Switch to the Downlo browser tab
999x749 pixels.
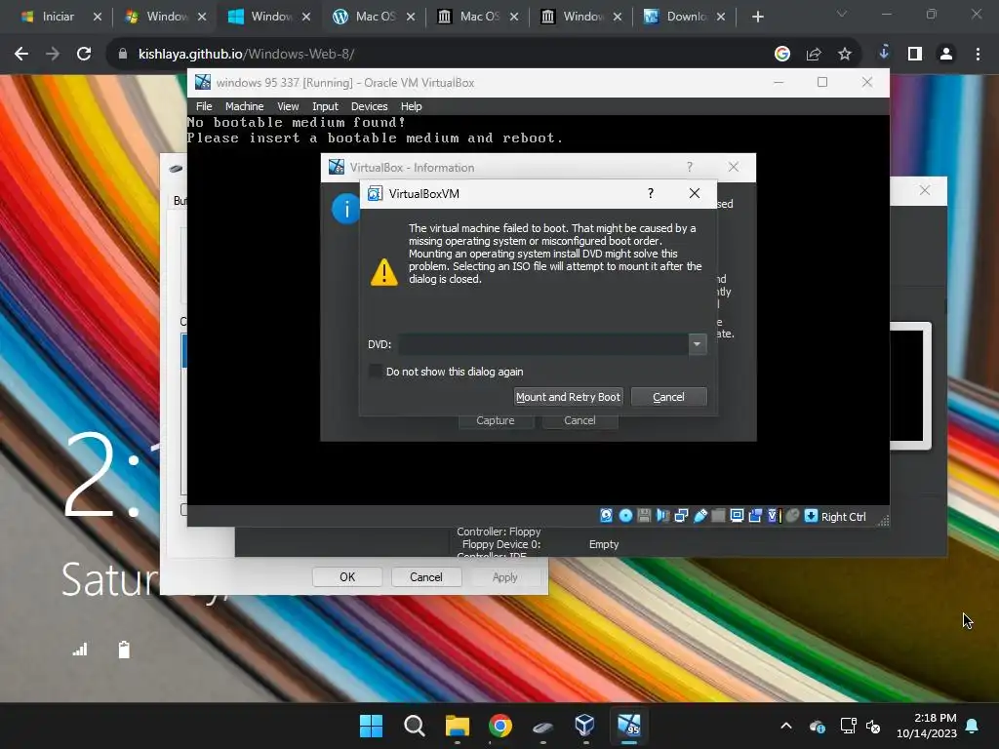pos(686,17)
